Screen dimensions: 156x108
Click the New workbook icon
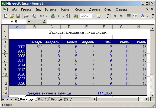[6, 16]
